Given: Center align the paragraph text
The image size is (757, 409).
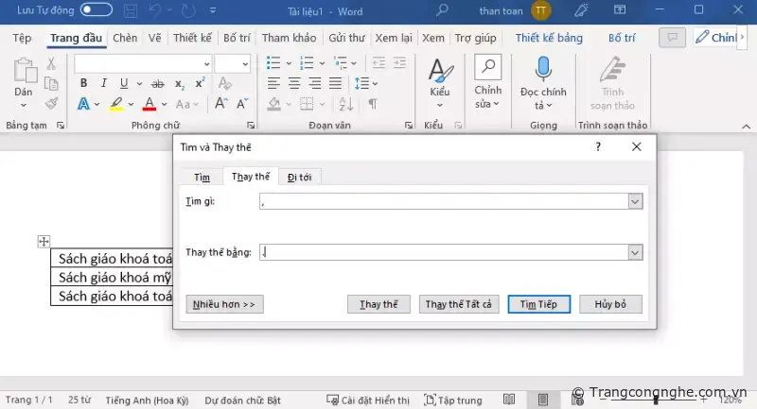Looking at the screenshot, I should click(294, 83).
